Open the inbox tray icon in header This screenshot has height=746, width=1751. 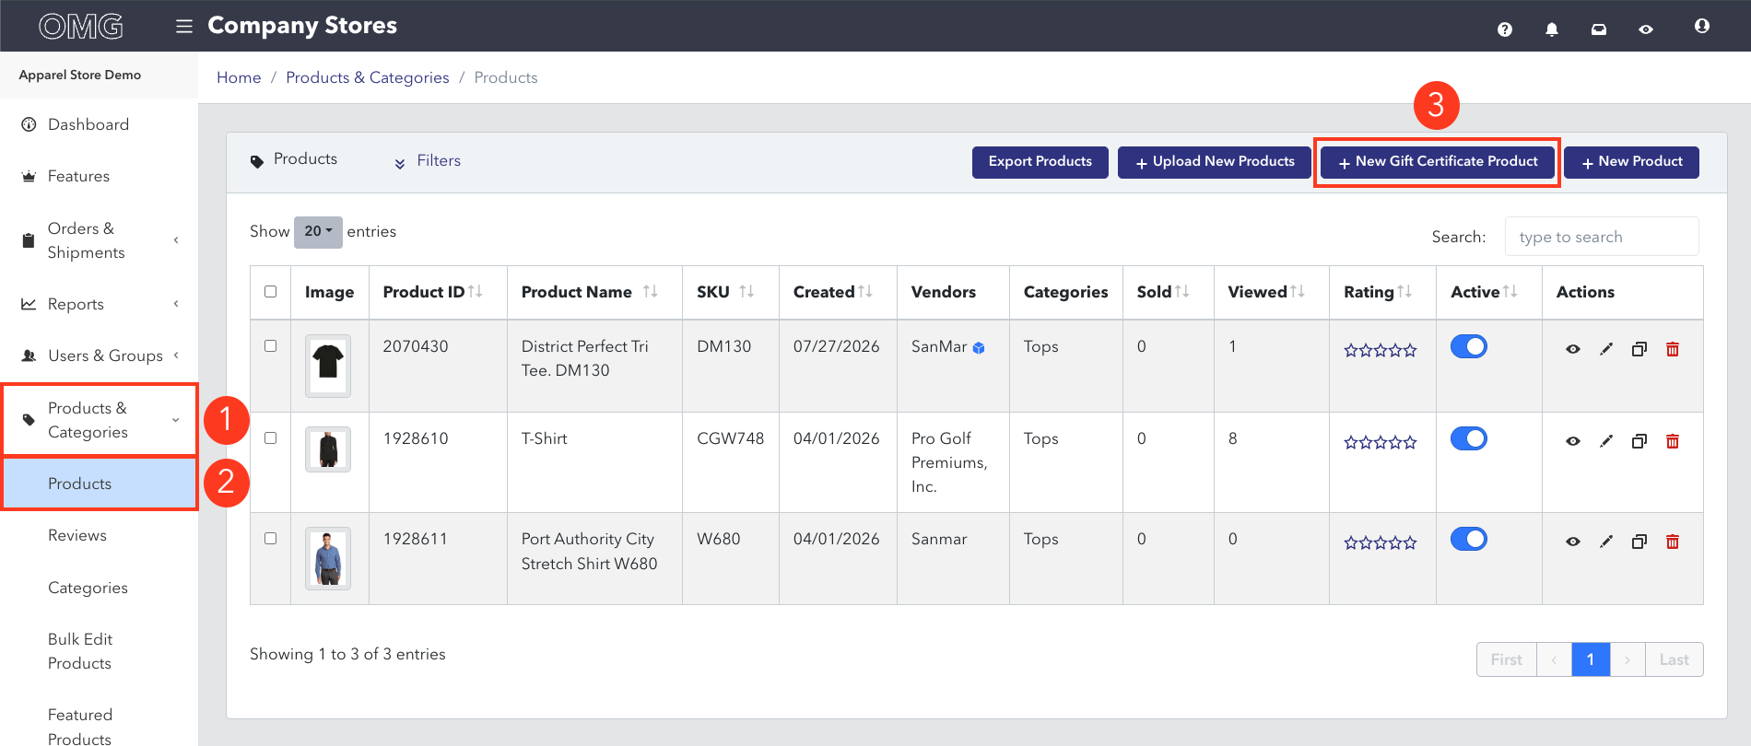(1599, 29)
